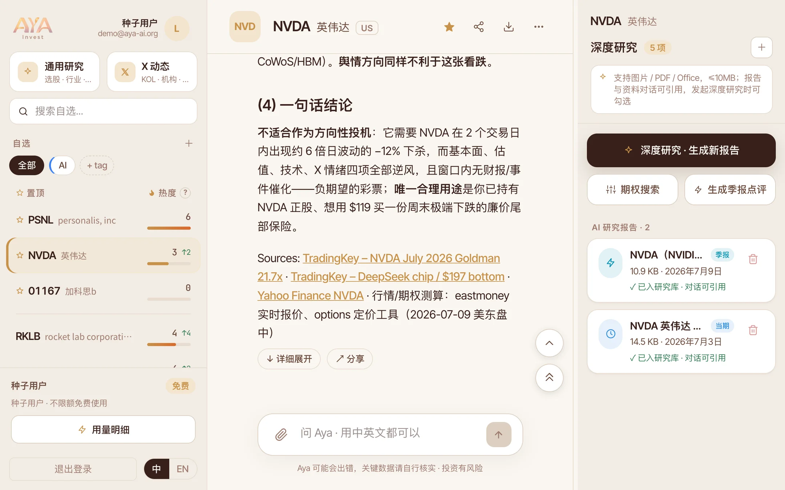This screenshot has height=490, width=785.
Task: Jump up with single chevron button
Action: [x=549, y=343]
